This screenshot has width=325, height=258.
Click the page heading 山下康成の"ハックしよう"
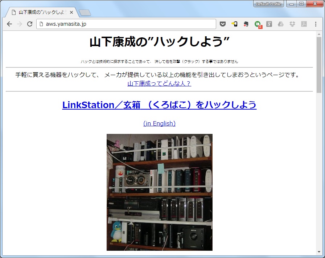pyautogui.click(x=159, y=42)
